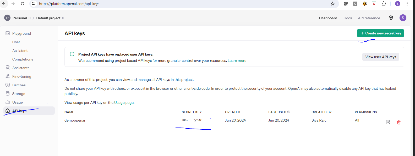Screen dimensions: 415x156
Task: Go forward using the browser forward arrow
Action: point(13,4)
